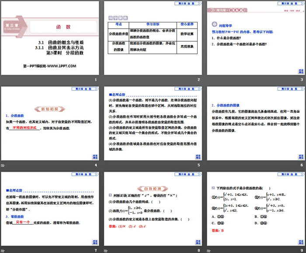Click the 直观想象 table cell on slide 2
The image size is (306, 253).
[x=187, y=46]
